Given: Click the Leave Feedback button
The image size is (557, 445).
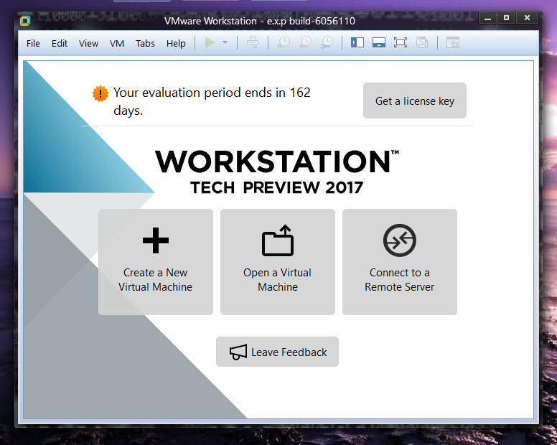Looking at the screenshot, I should (x=278, y=352).
